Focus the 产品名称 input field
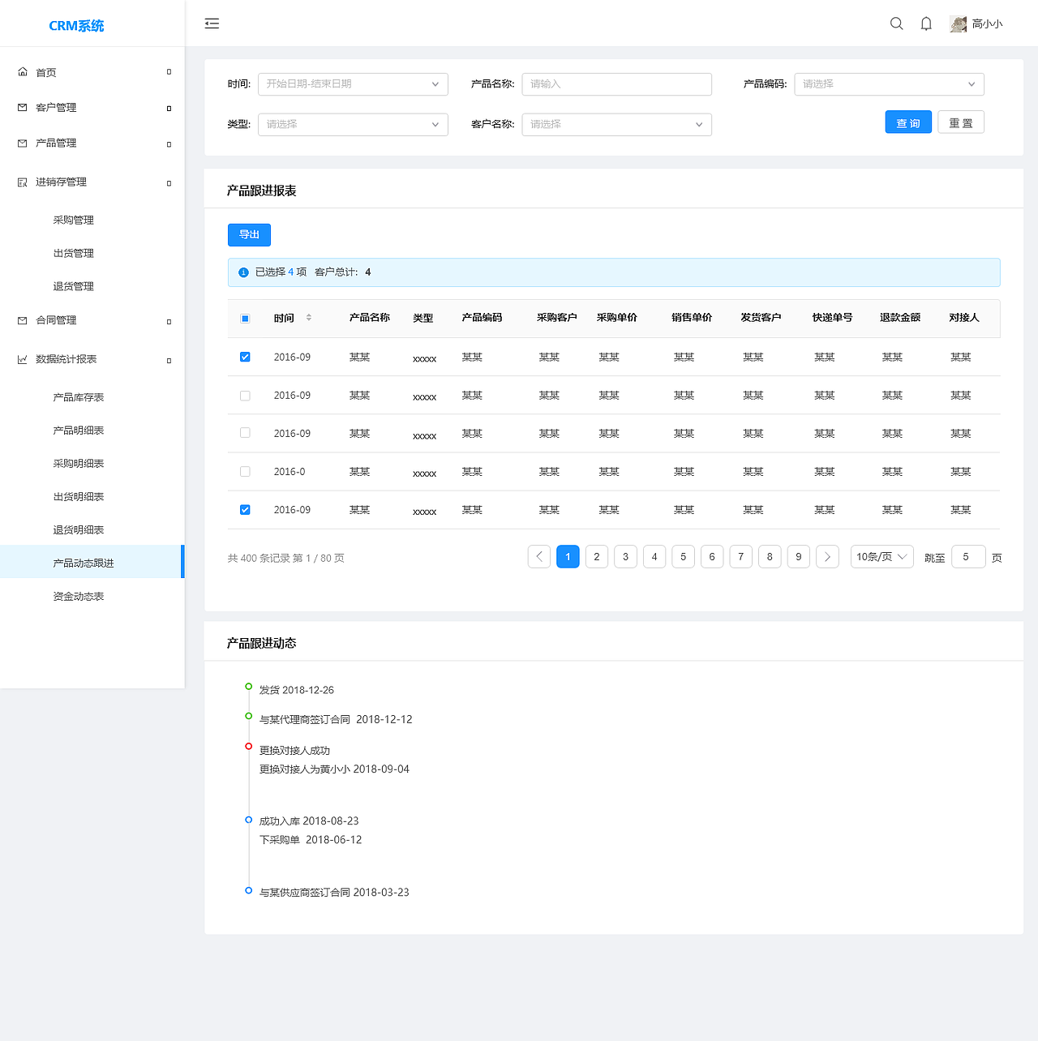The width and height of the screenshot is (1038, 1041). pyautogui.click(x=617, y=84)
